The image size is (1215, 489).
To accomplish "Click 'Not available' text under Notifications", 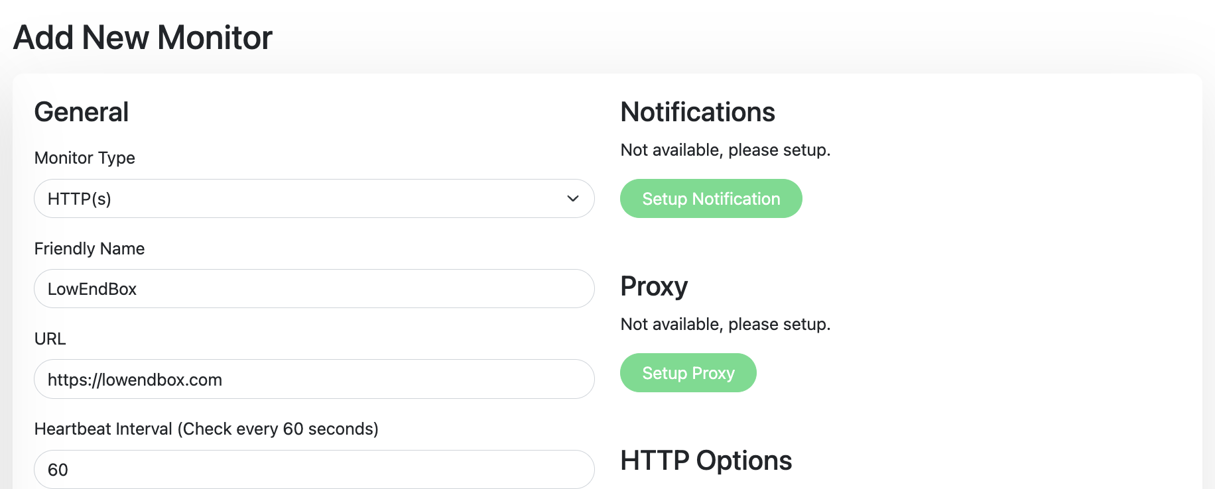I will [725, 150].
